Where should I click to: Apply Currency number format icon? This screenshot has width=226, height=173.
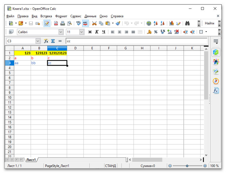(x=149, y=32)
